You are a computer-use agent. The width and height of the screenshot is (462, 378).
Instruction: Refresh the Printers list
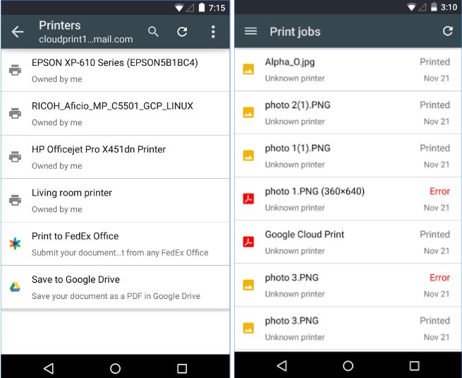point(182,32)
